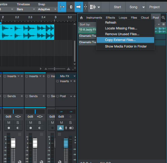Click the blue main channel volume fader

[x=66, y=143]
